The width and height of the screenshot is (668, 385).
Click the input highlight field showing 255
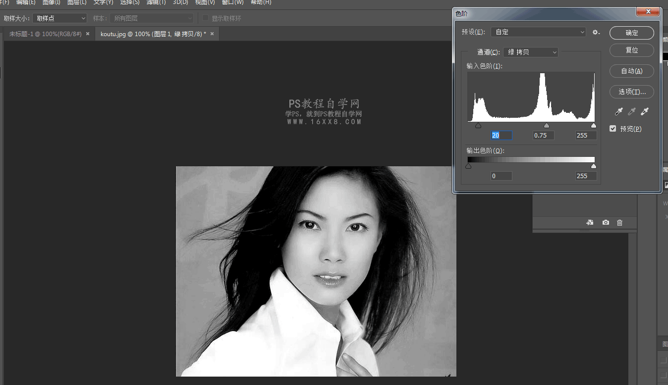(586, 136)
